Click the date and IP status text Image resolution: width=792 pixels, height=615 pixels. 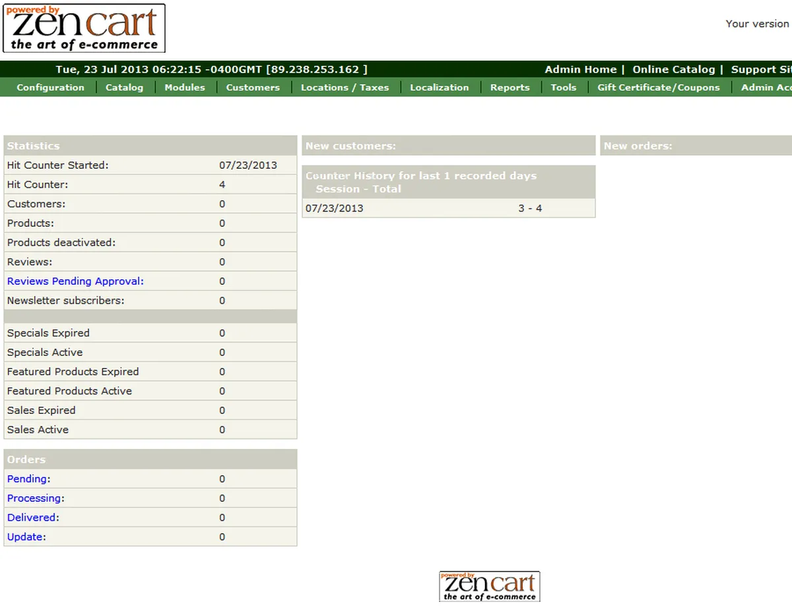click(212, 69)
